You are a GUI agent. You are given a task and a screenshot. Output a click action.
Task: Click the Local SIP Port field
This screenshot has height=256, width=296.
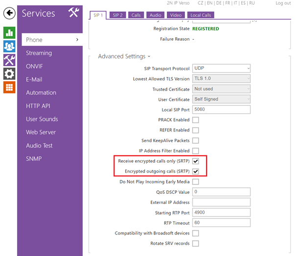click(x=221, y=110)
